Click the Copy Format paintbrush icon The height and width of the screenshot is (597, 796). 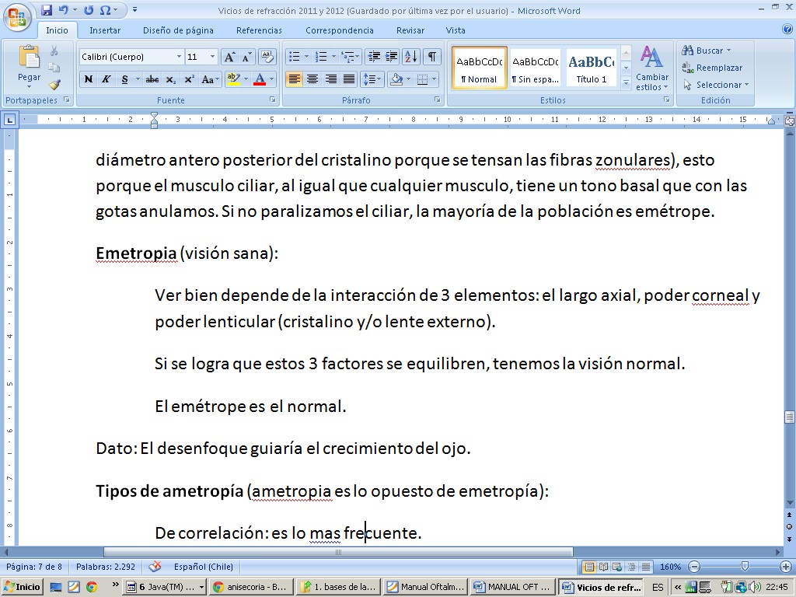point(54,85)
